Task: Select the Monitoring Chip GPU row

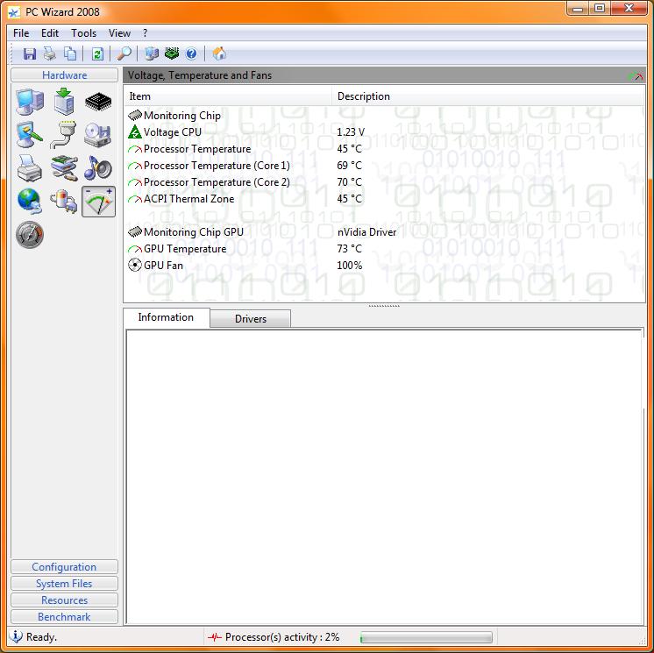Action: click(384, 232)
